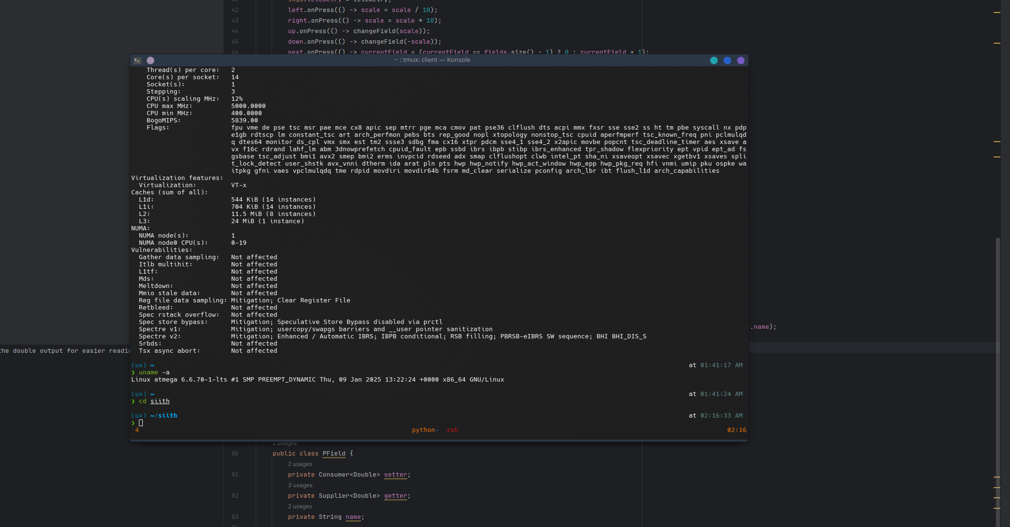The image size is (1010, 527).
Task: Switch to the python tmux window
Action: click(424, 430)
